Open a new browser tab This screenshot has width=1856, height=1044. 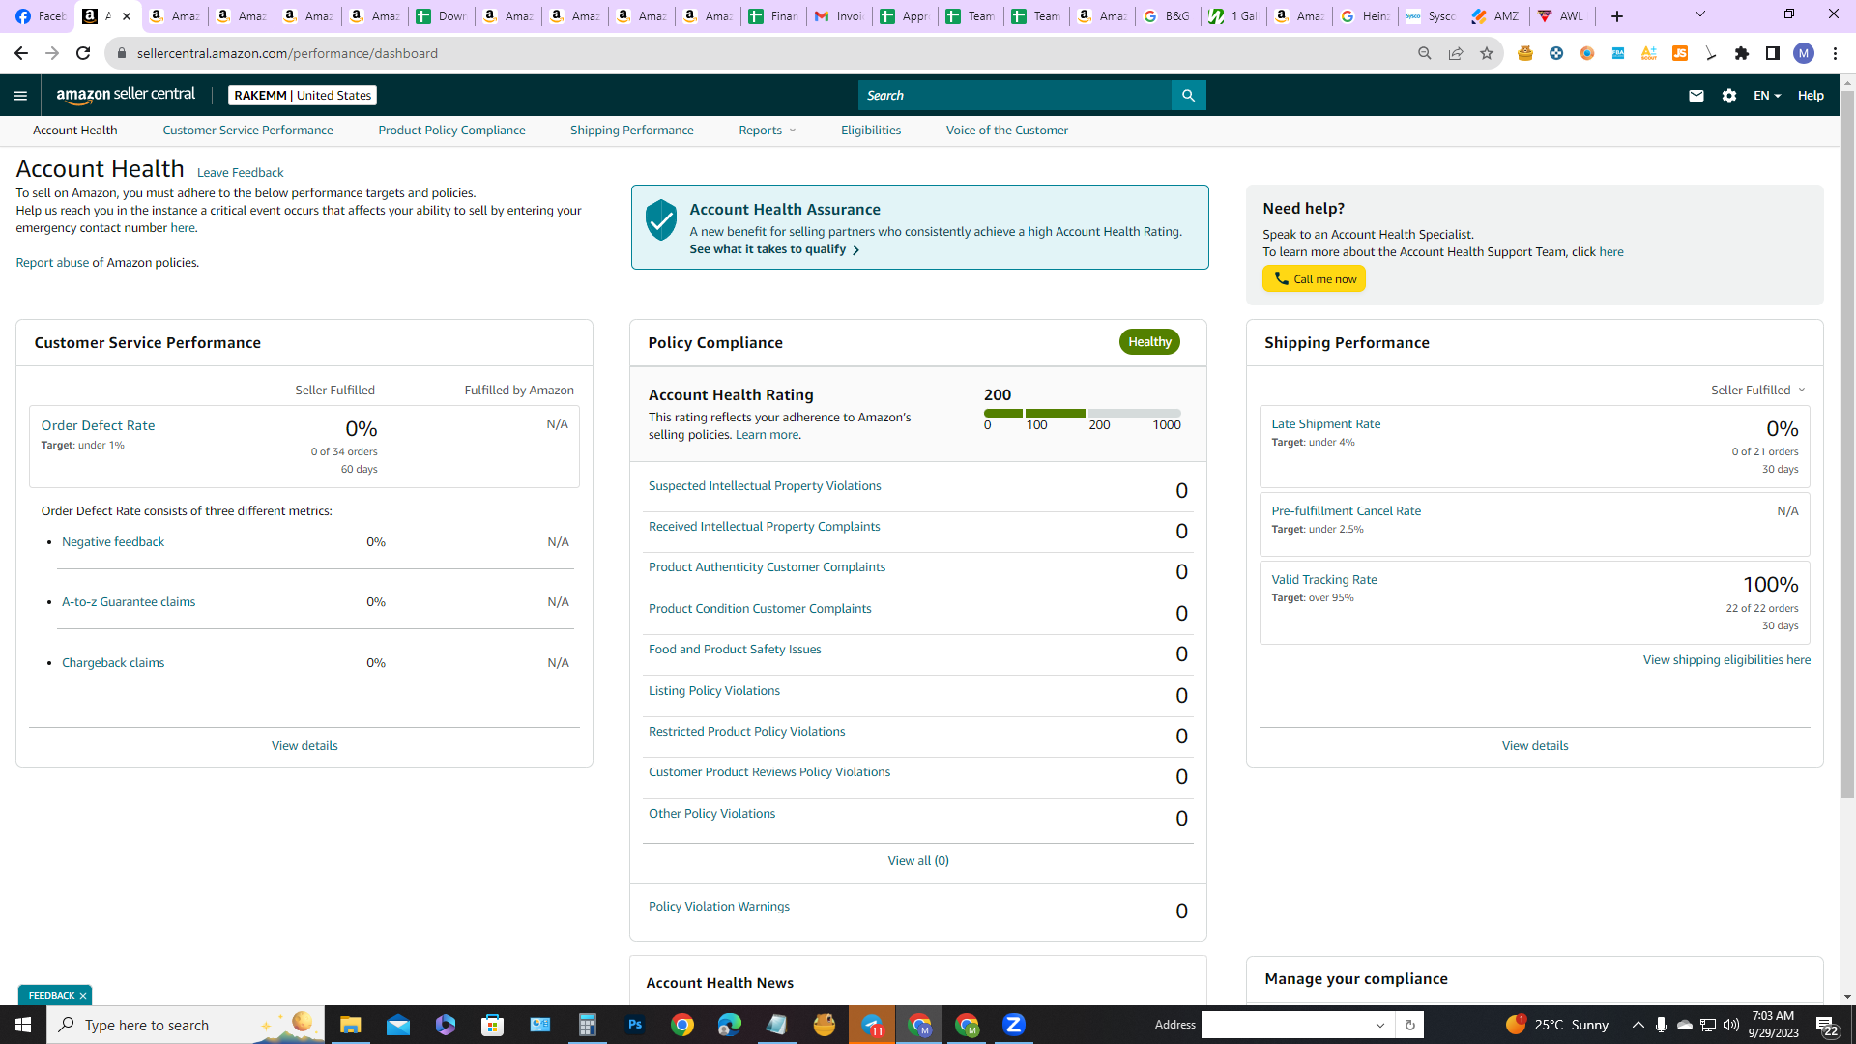pyautogui.click(x=1617, y=15)
